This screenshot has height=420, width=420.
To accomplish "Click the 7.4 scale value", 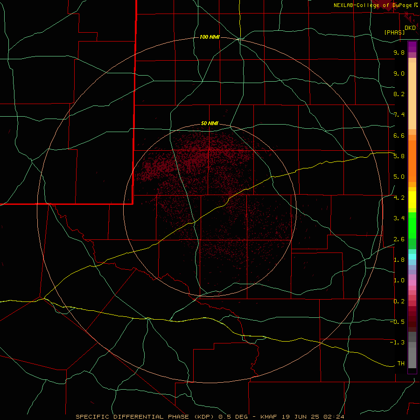I will pyautogui.click(x=399, y=115).
